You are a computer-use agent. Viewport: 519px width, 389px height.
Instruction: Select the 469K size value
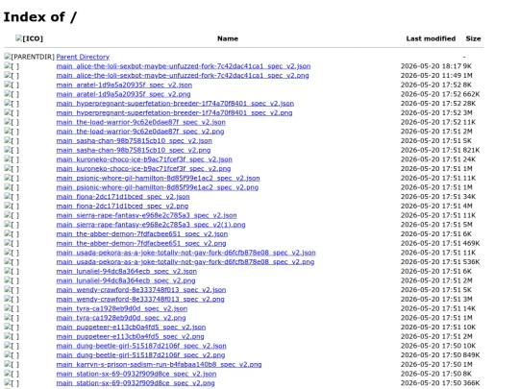point(471,243)
